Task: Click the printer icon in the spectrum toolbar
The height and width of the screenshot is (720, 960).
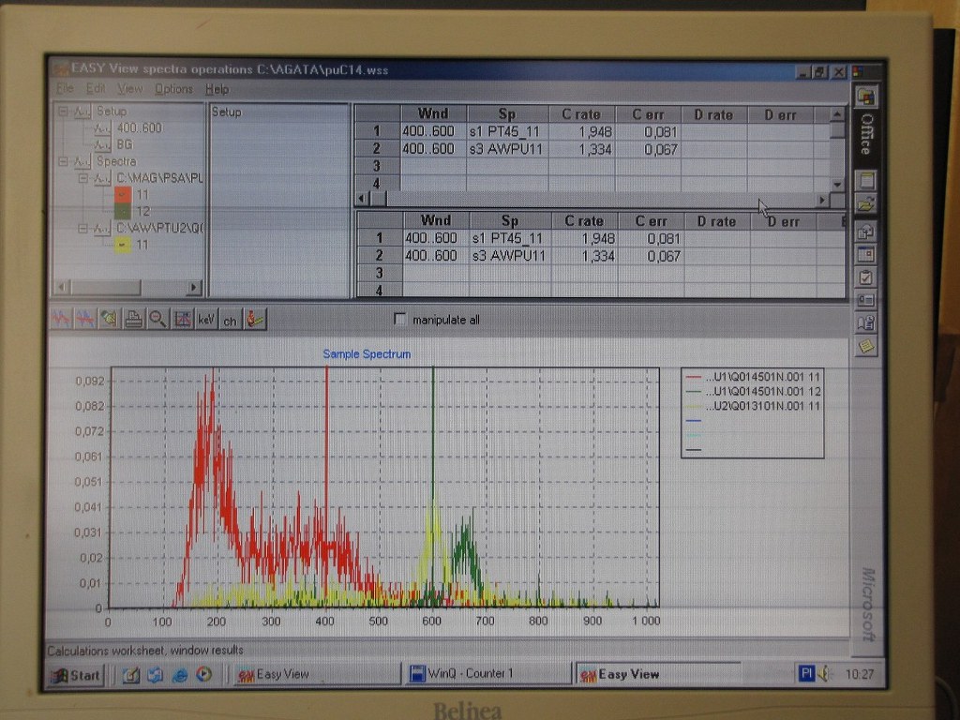Action: [x=134, y=319]
